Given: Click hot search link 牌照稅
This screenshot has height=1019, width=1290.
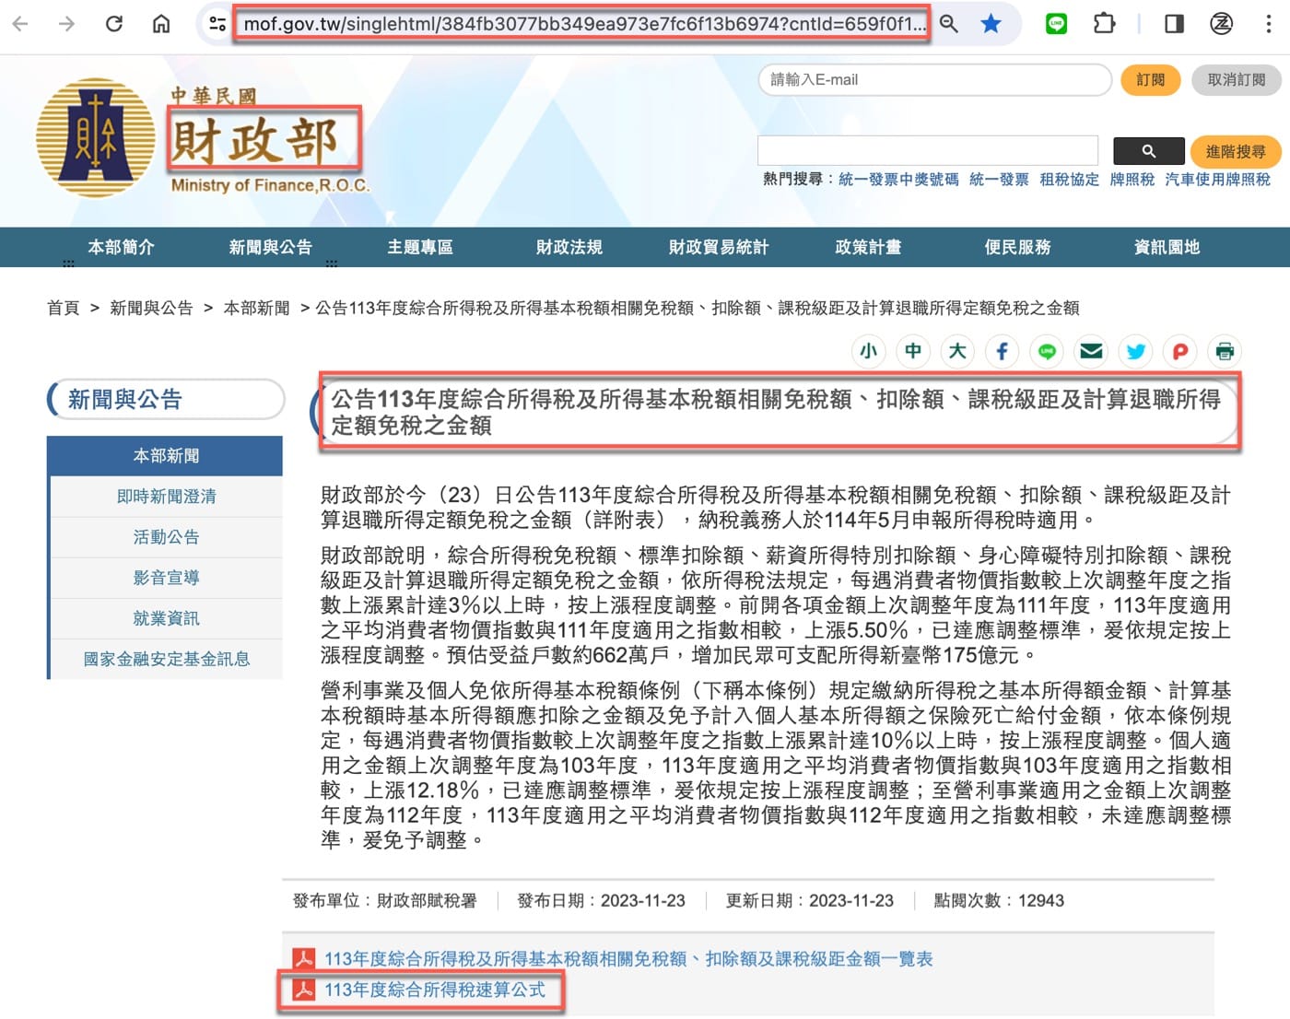Looking at the screenshot, I should [x=1132, y=180].
